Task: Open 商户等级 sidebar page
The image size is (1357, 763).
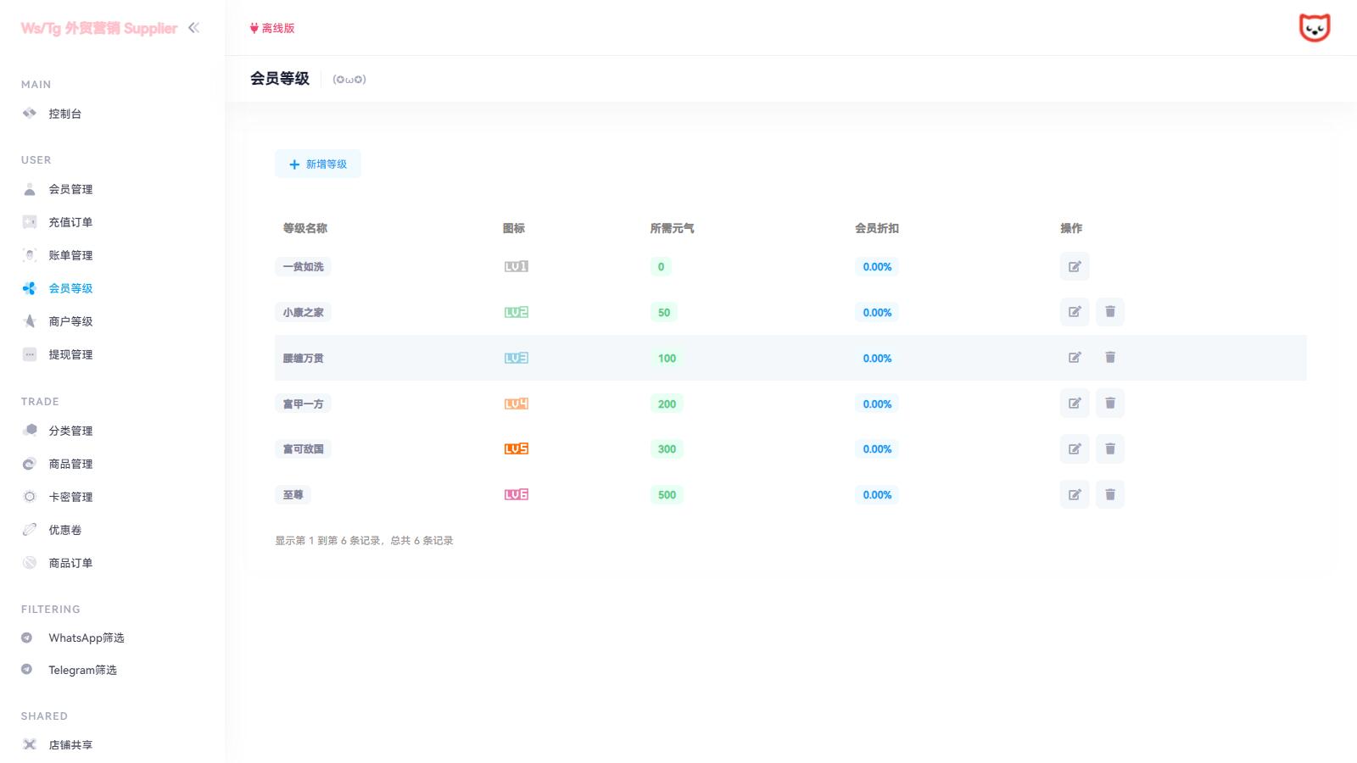Action: click(70, 321)
